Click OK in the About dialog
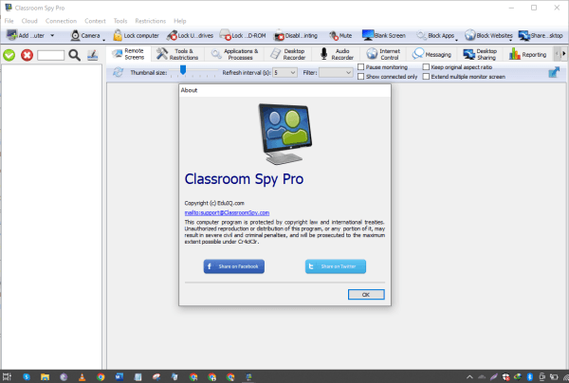Image resolution: width=569 pixels, height=383 pixels. 366,295
